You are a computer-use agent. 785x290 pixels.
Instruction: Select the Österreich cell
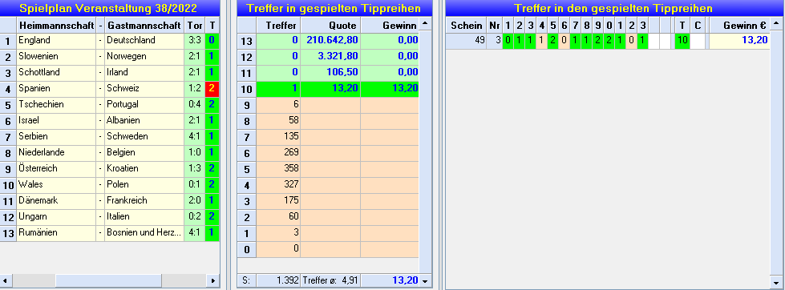tap(56, 168)
